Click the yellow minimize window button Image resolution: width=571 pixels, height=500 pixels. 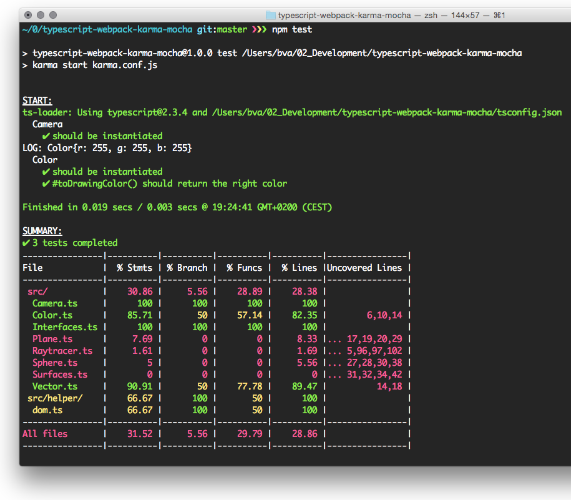pos(41,15)
